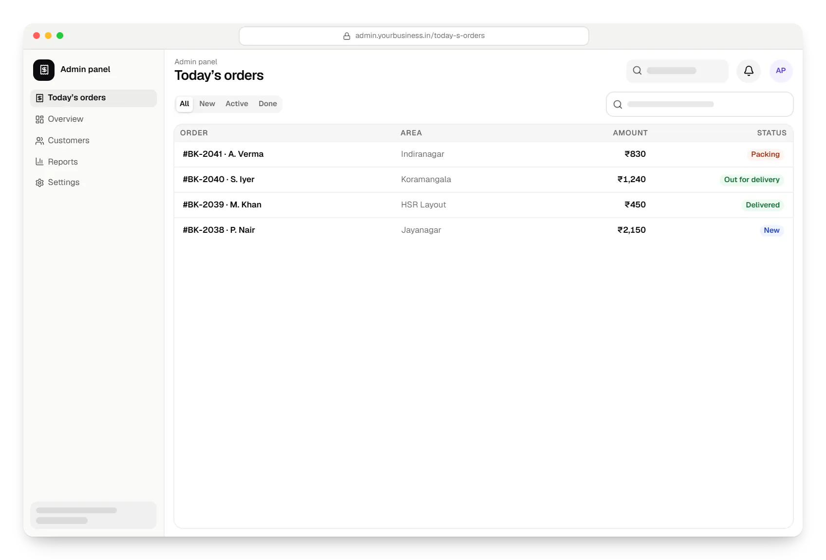This screenshot has width=826, height=560.
Task: Open Today's orders in sidebar
Action: [x=94, y=98]
